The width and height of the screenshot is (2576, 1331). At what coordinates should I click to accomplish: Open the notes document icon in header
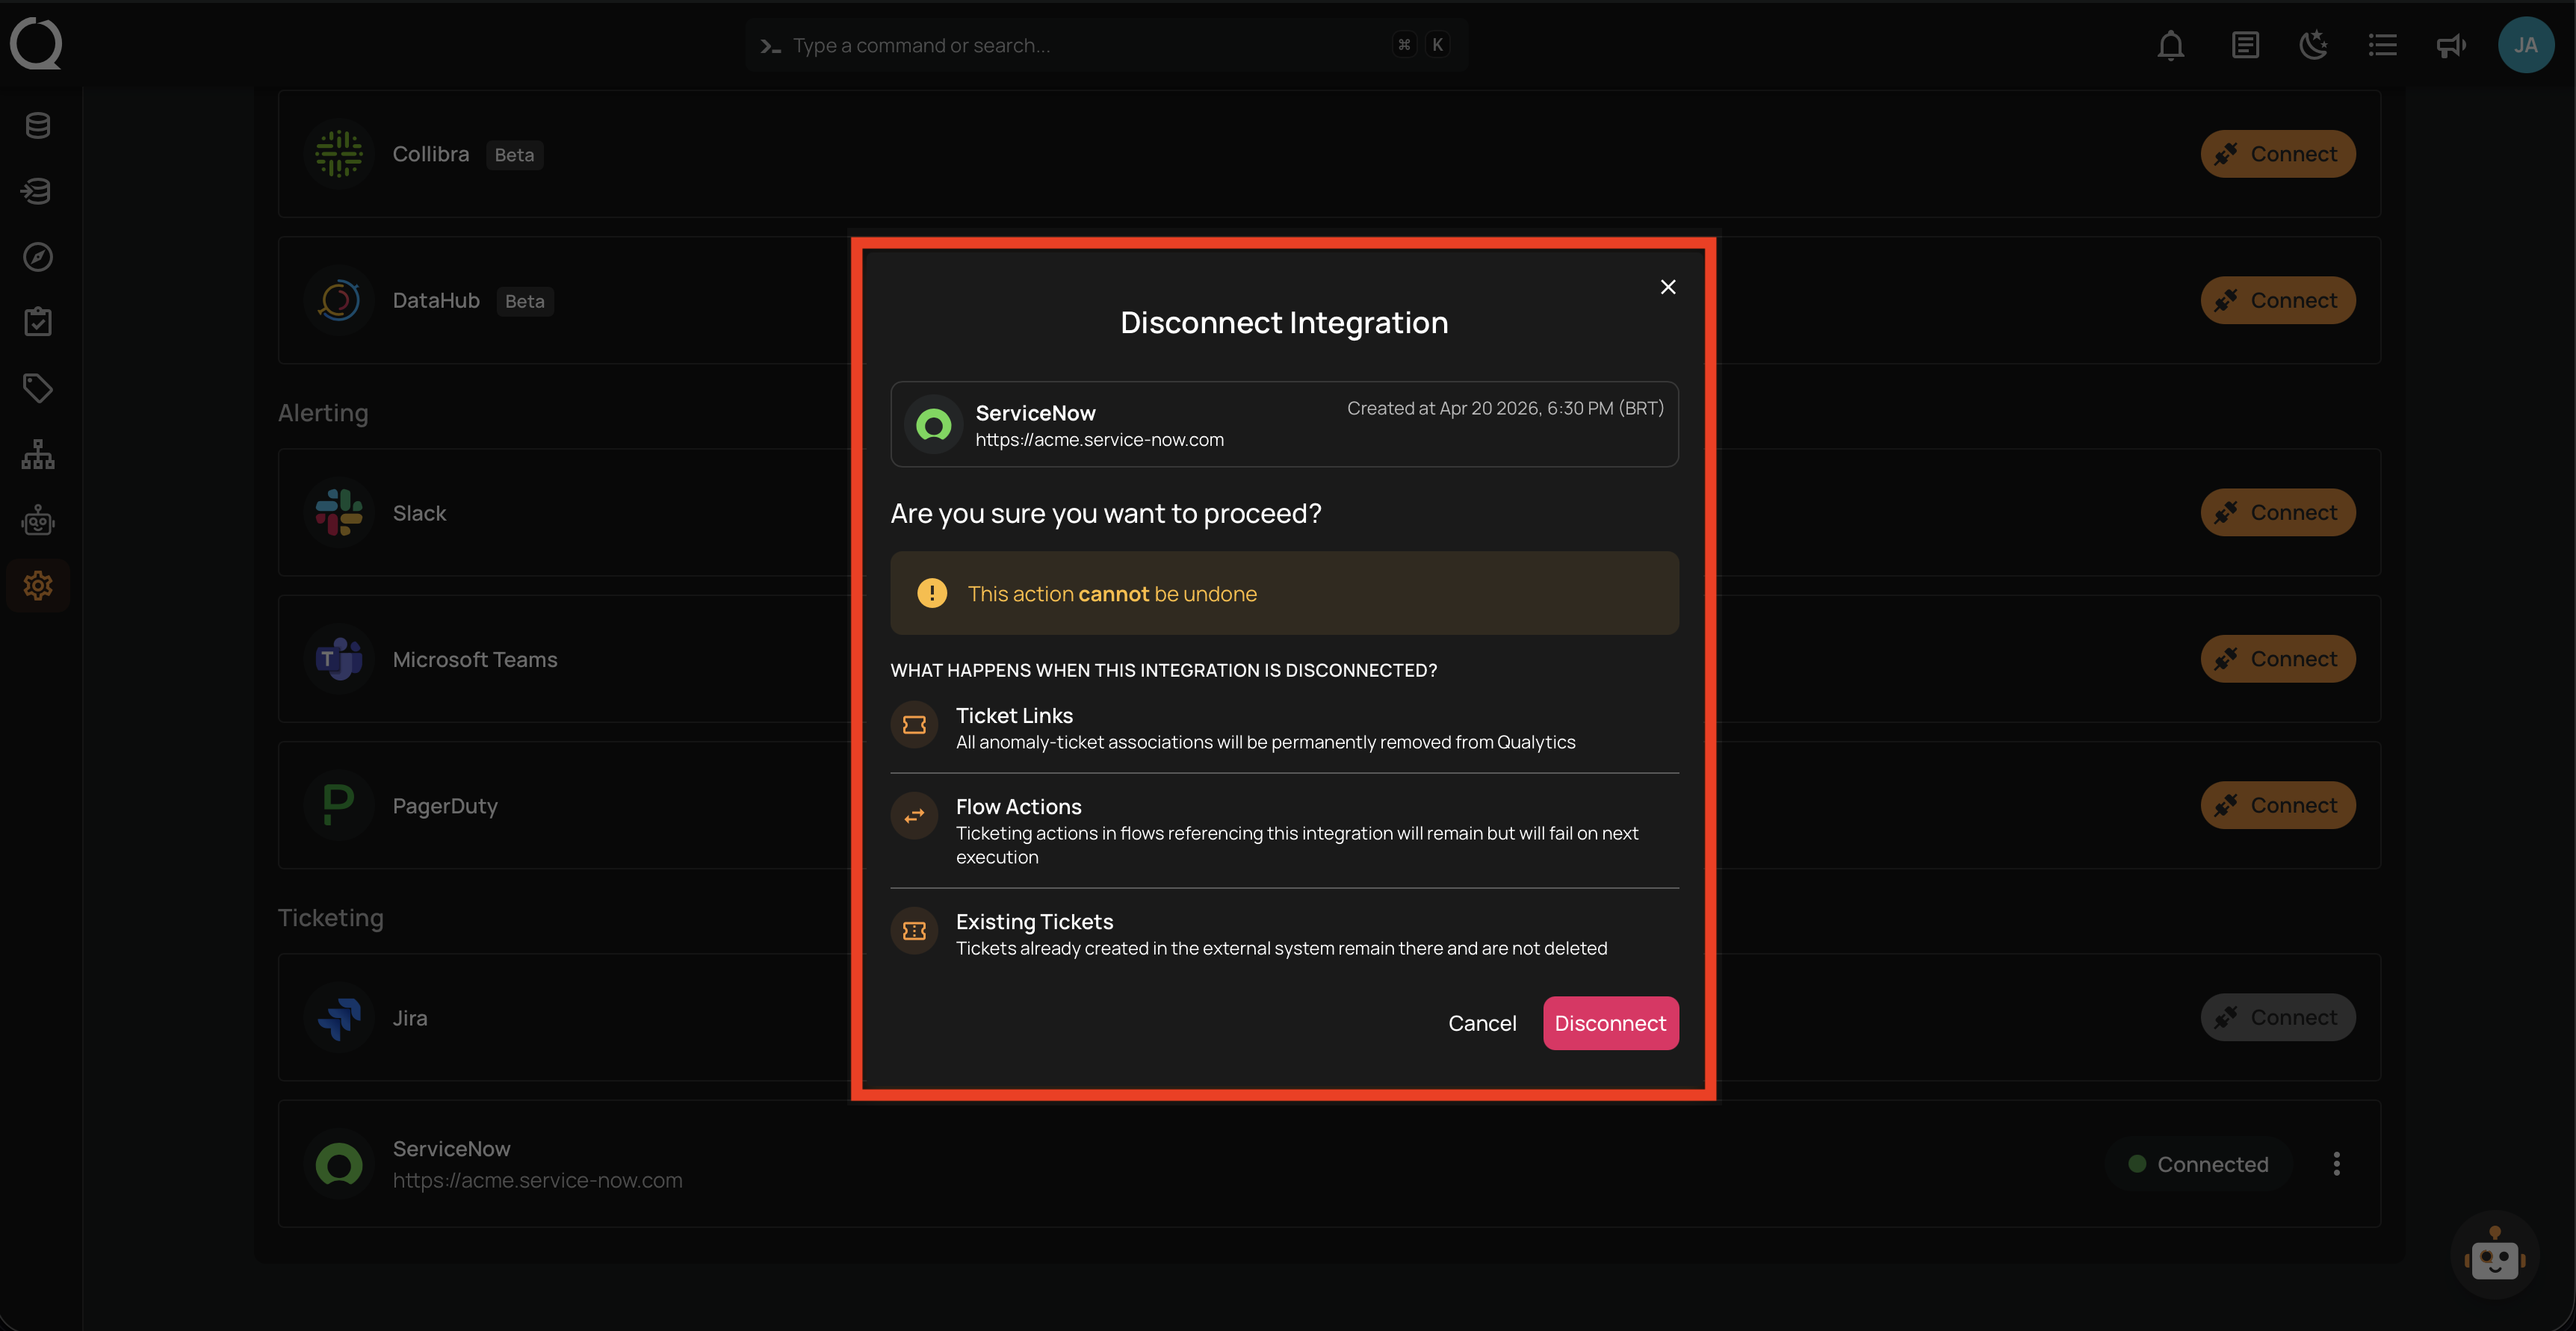pos(2245,45)
